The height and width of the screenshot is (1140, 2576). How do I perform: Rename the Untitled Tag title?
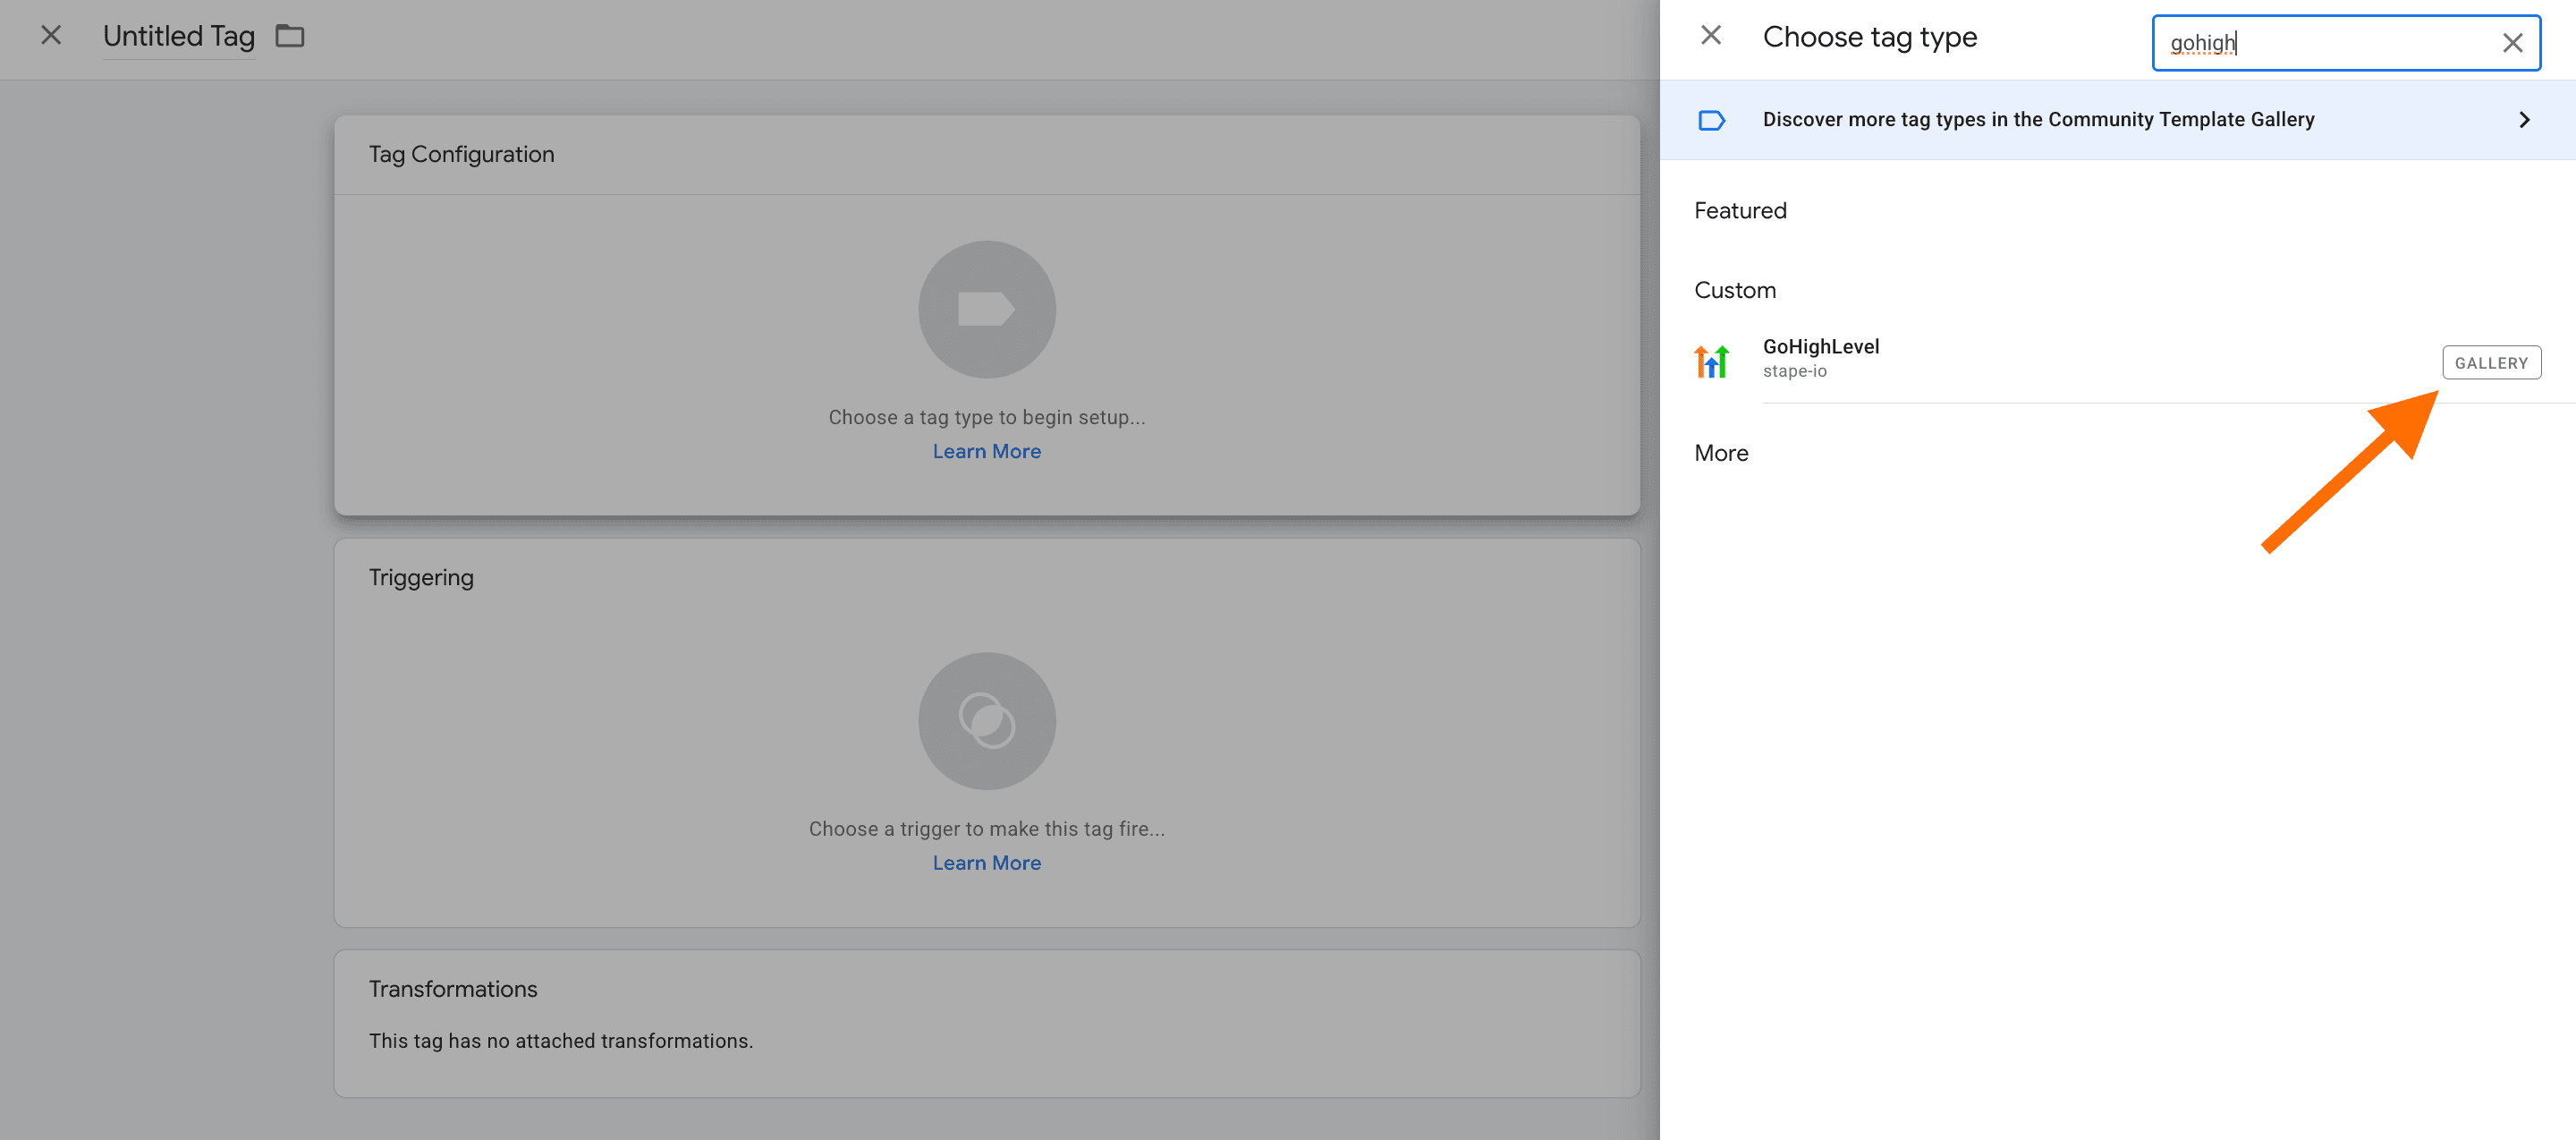point(179,36)
